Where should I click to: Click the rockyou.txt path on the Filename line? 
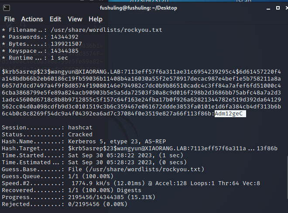coord(106,30)
